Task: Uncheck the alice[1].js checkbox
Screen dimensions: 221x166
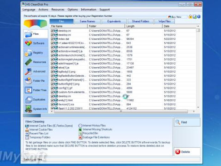Action: [x=52, y=68]
